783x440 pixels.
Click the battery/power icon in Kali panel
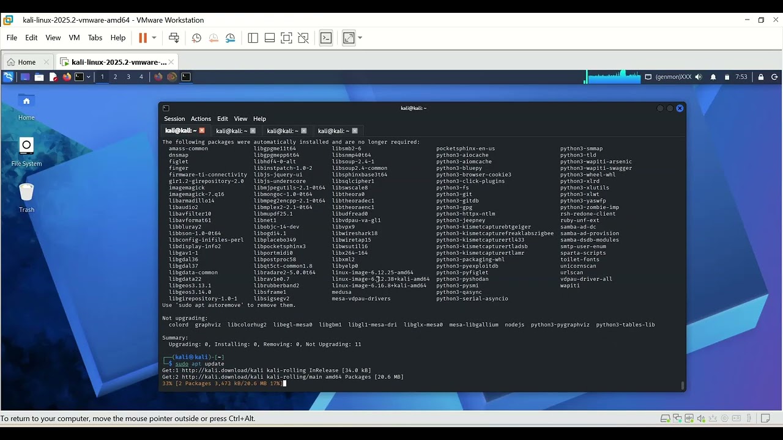[x=727, y=77]
